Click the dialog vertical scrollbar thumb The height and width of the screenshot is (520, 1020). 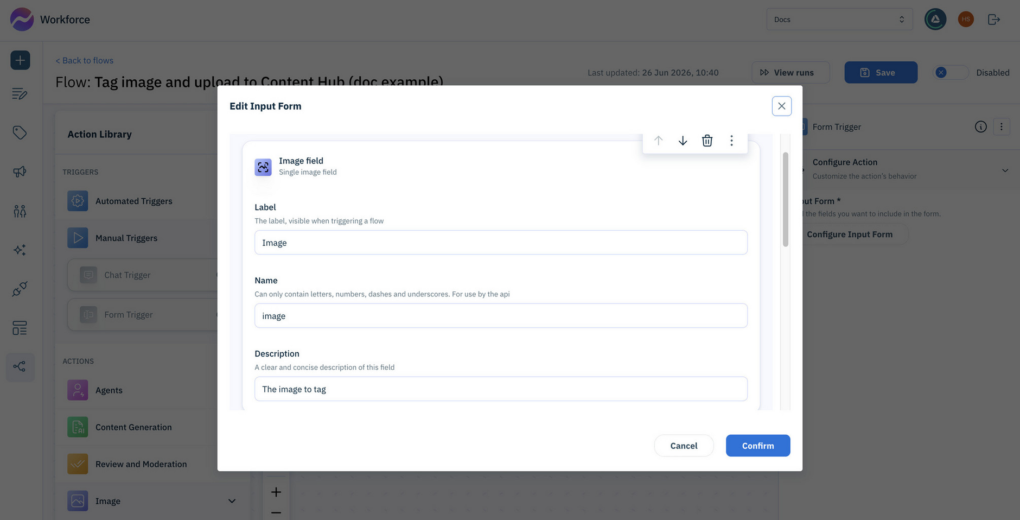[785, 199]
